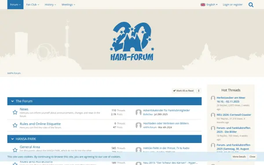Screen dimensions: 264x165
Task: Click the 110 Threads count for News
Action: (118, 110)
